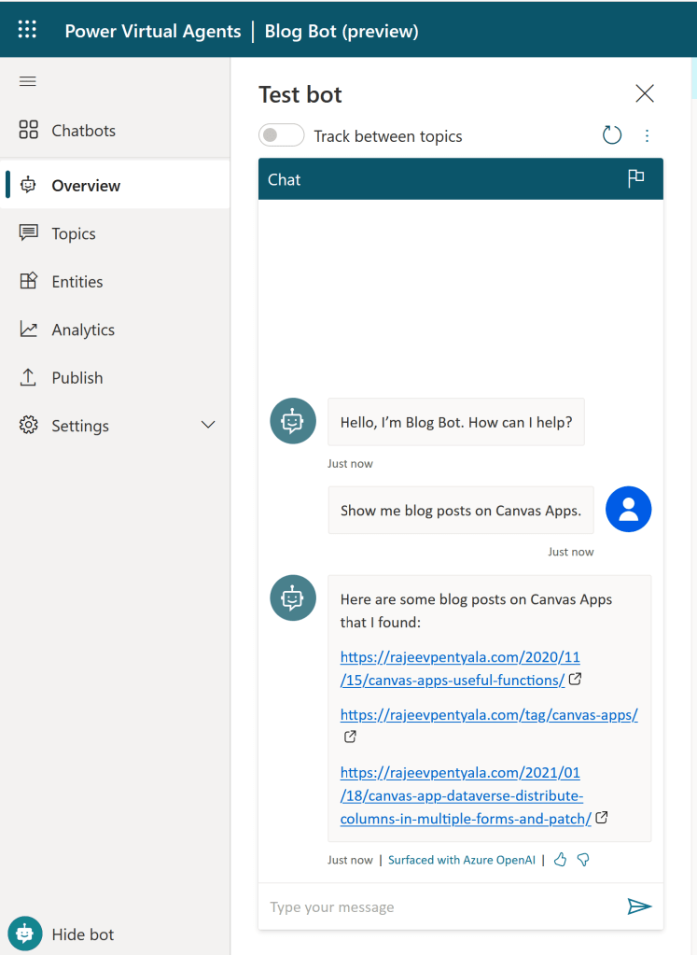Go to the Topics page
697x955 pixels.
point(73,234)
